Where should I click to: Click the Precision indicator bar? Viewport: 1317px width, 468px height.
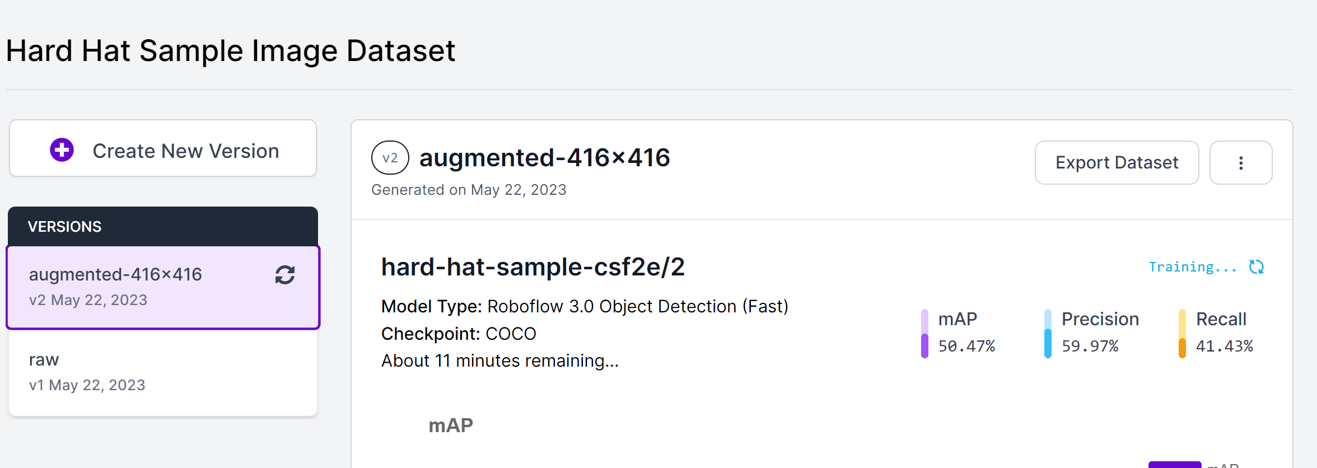click(1047, 332)
